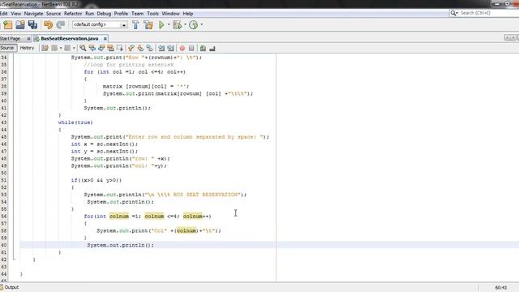Image resolution: width=519 pixels, height=292 pixels.
Task: Toggle the Highlight Search icon
Action: [110, 49]
